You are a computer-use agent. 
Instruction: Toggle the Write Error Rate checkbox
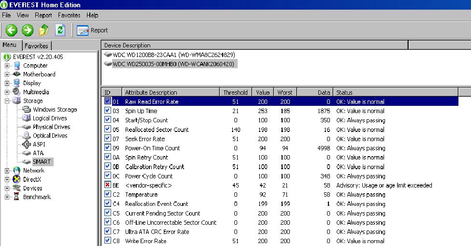coord(108,240)
